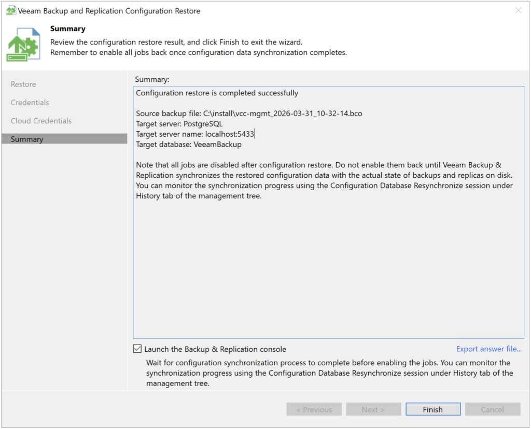This screenshot has width=531, height=429.
Task: Select the Restore wizard step
Action: click(x=23, y=84)
